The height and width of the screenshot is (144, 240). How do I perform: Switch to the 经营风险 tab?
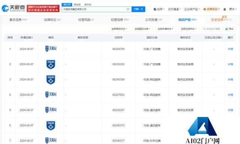(x=86, y=20)
